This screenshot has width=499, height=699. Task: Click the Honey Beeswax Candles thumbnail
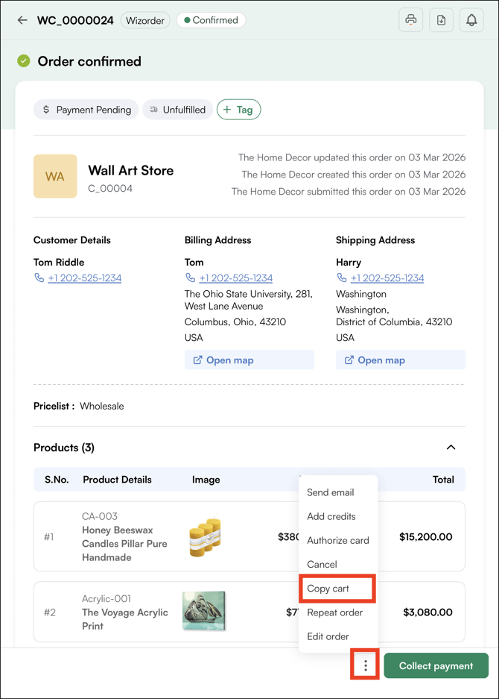pyautogui.click(x=205, y=536)
